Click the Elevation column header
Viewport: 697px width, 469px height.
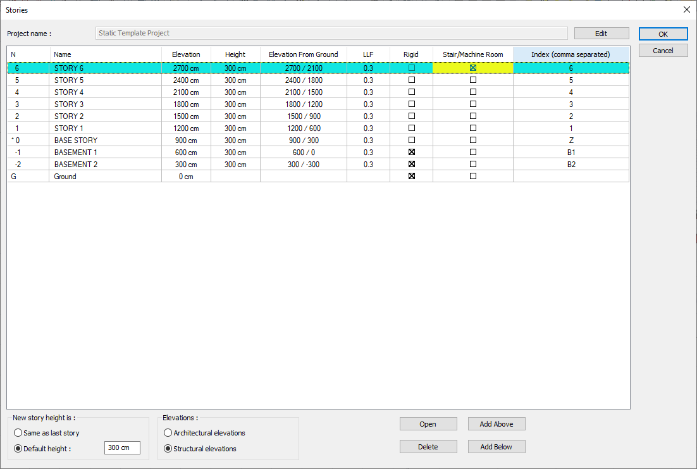point(186,54)
